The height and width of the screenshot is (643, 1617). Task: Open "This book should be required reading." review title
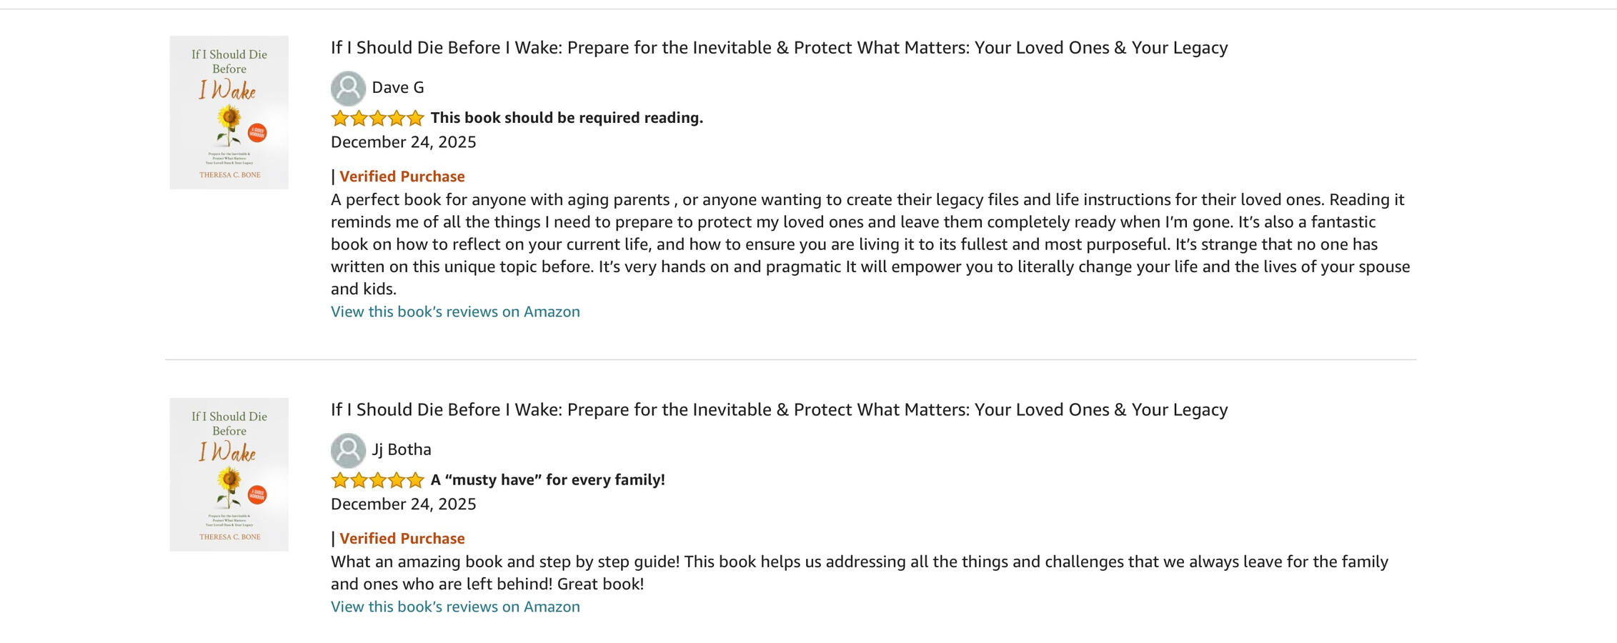(567, 118)
